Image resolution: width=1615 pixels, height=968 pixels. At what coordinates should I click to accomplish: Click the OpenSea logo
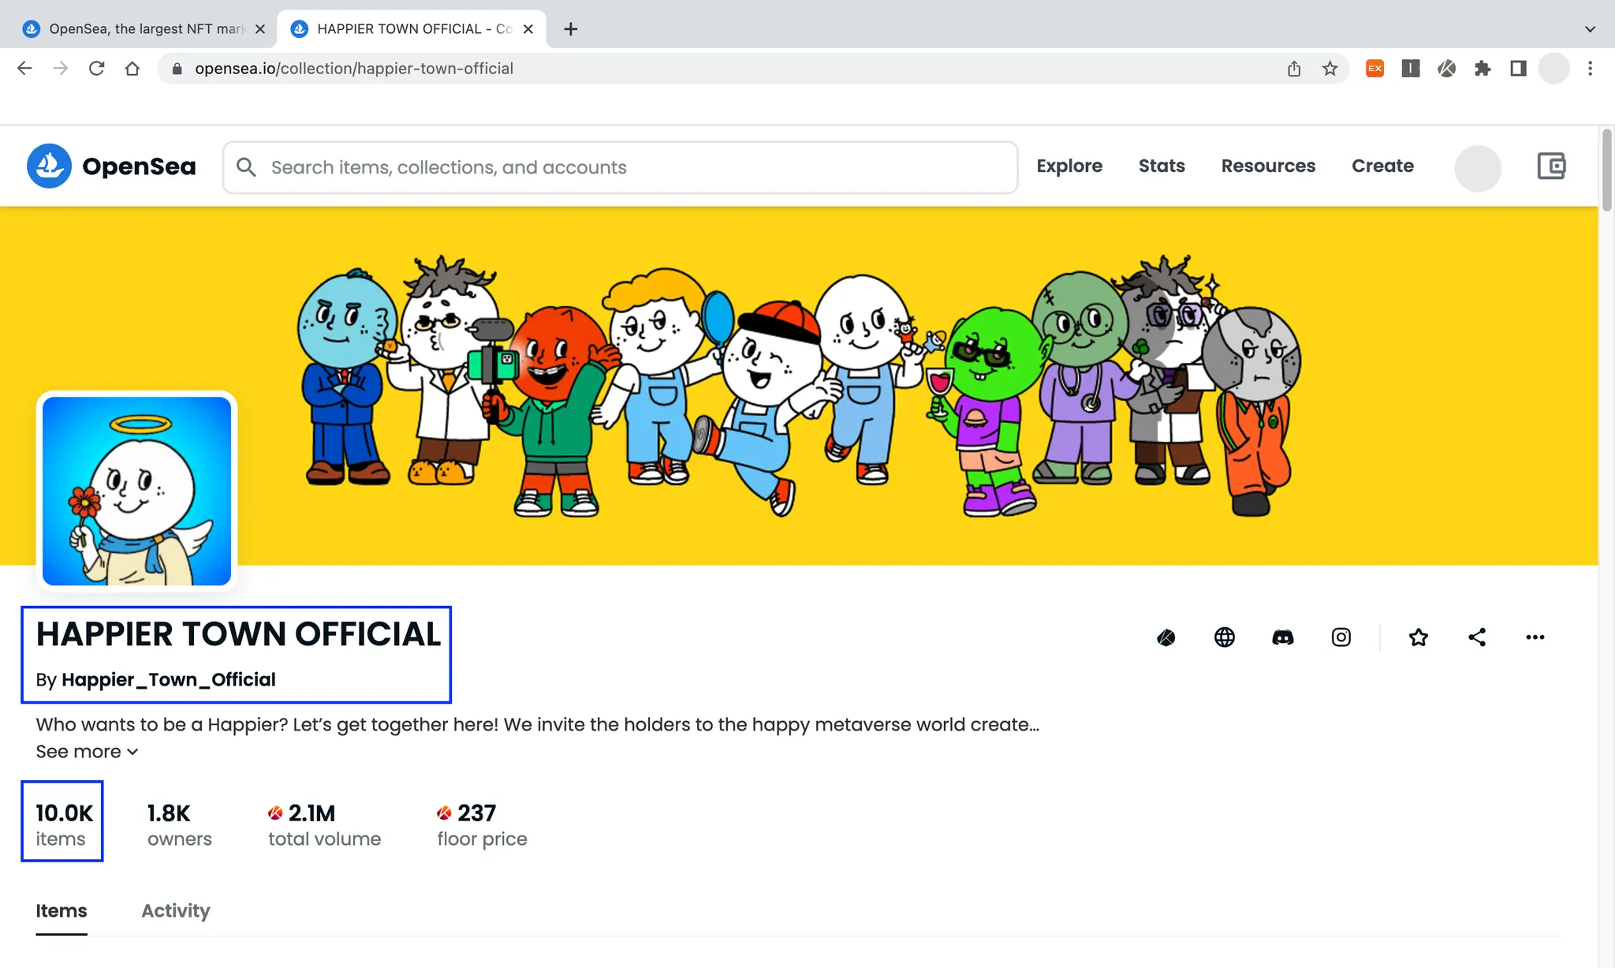[x=111, y=166]
